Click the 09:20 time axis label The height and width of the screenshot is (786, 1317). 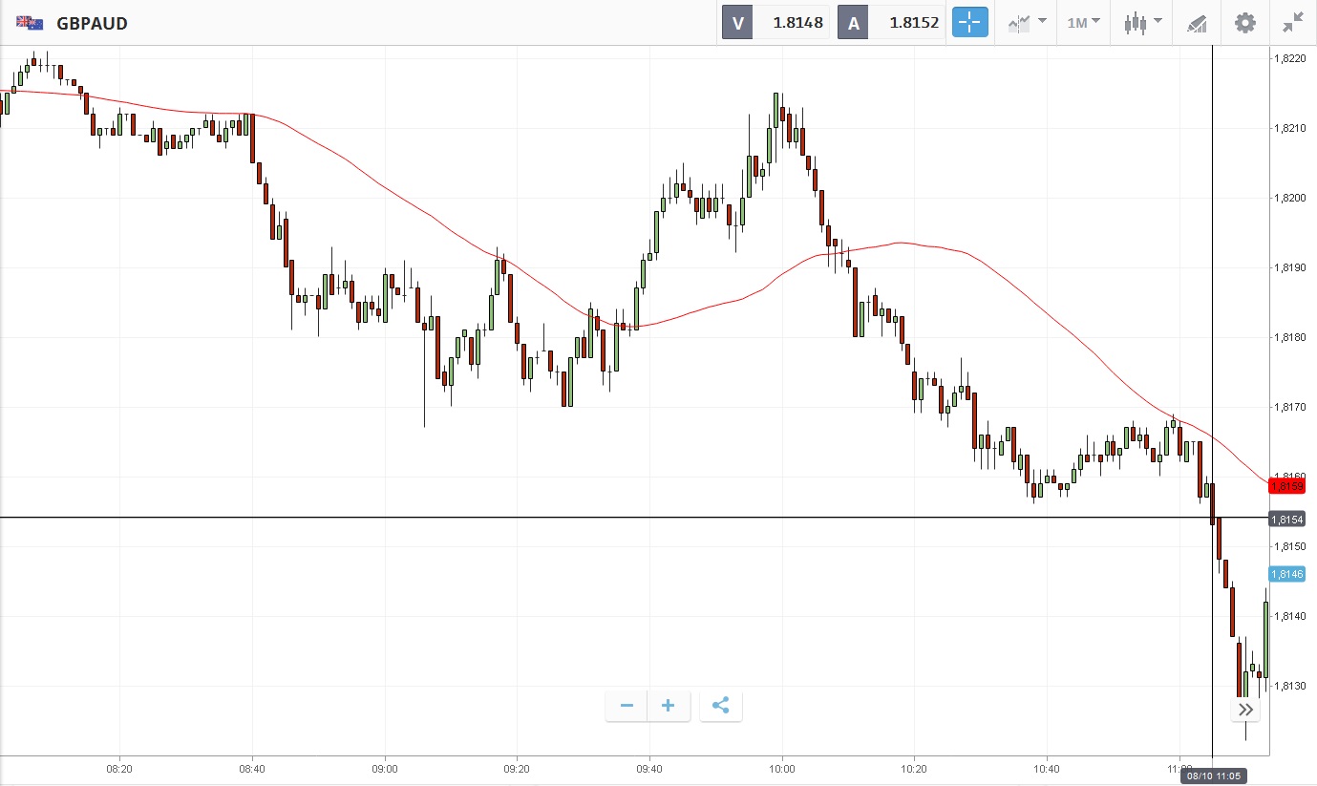point(517,768)
